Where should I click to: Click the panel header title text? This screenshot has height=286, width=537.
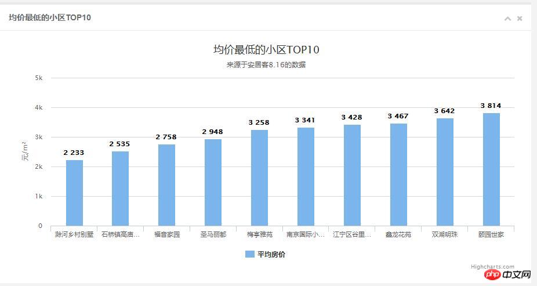tap(50, 17)
